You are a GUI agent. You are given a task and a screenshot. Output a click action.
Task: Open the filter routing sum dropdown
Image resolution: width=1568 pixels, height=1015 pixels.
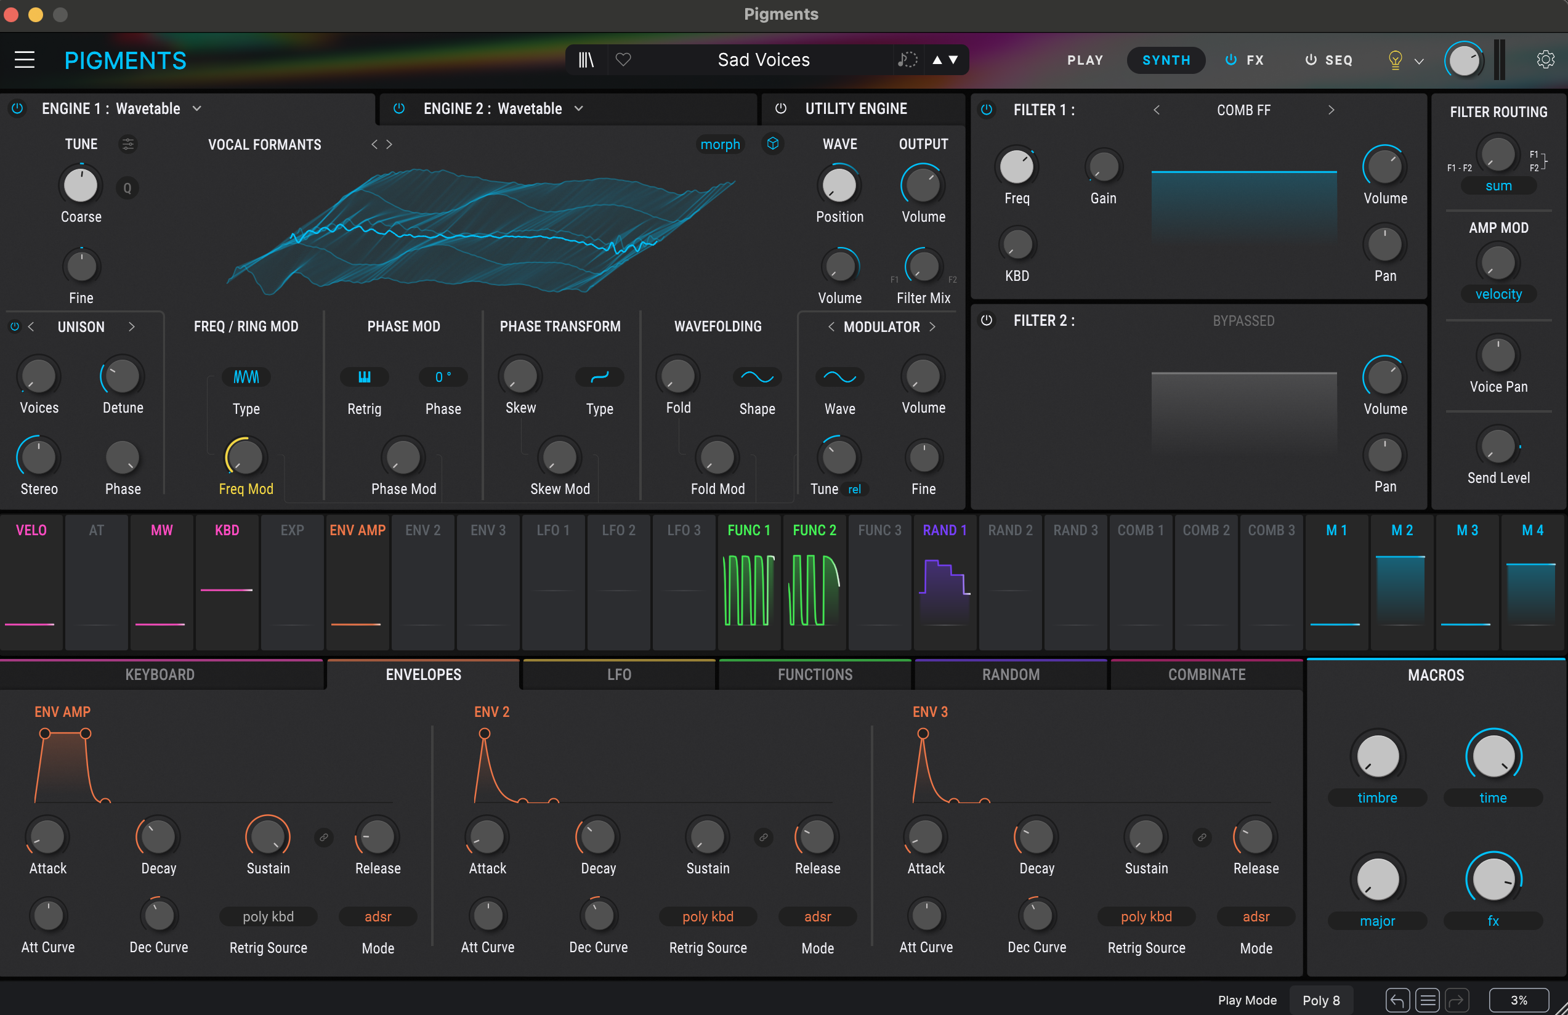coord(1498,187)
